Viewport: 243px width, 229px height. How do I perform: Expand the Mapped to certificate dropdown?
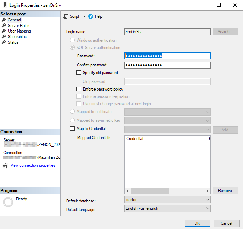[x=167, y=112]
